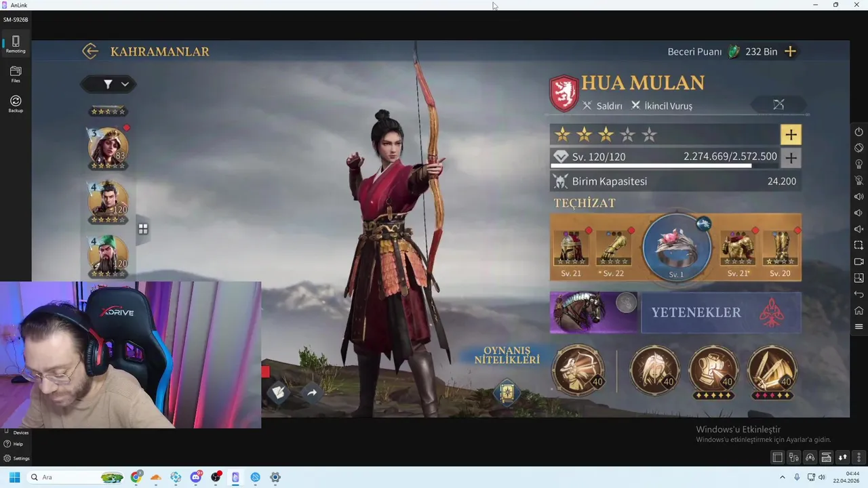
Task: Add more Beceri Puanı with plus
Action: click(x=790, y=52)
